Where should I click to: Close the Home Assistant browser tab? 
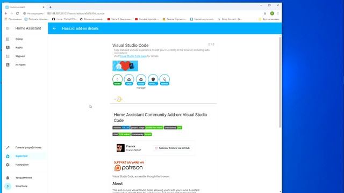point(44,7)
